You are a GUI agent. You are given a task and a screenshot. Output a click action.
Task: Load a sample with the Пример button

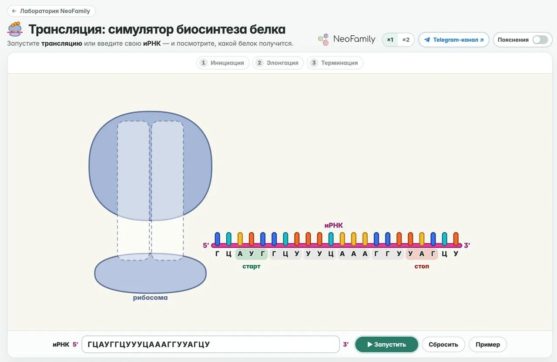point(488,344)
